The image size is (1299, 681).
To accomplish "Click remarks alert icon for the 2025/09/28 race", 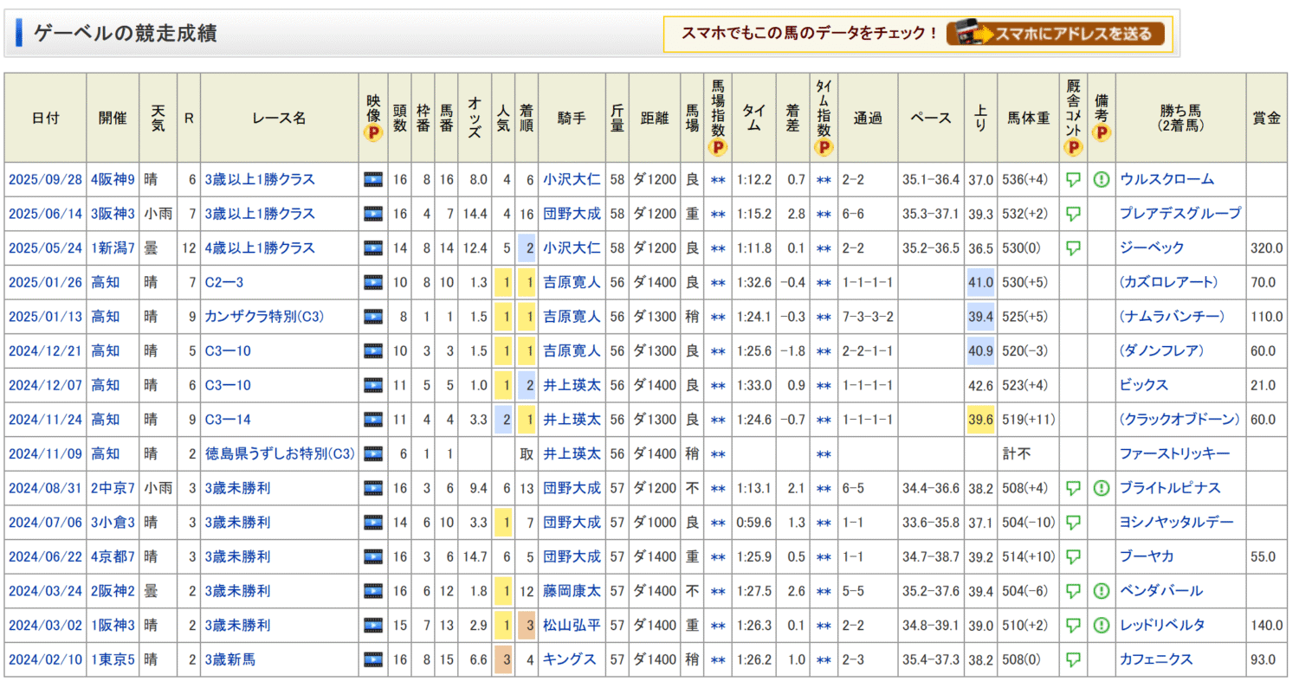I will click(1101, 180).
